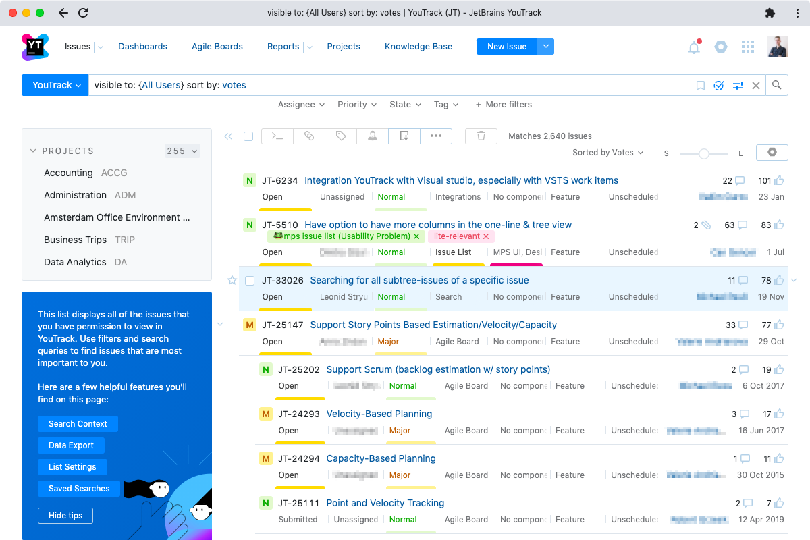Remove the lite-relevant tag
This screenshot has height=540, width=810.
pos(486,236)
